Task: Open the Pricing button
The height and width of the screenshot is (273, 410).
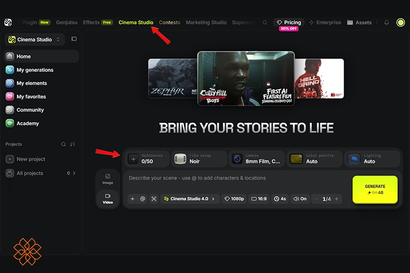Action: click(288, 22)
